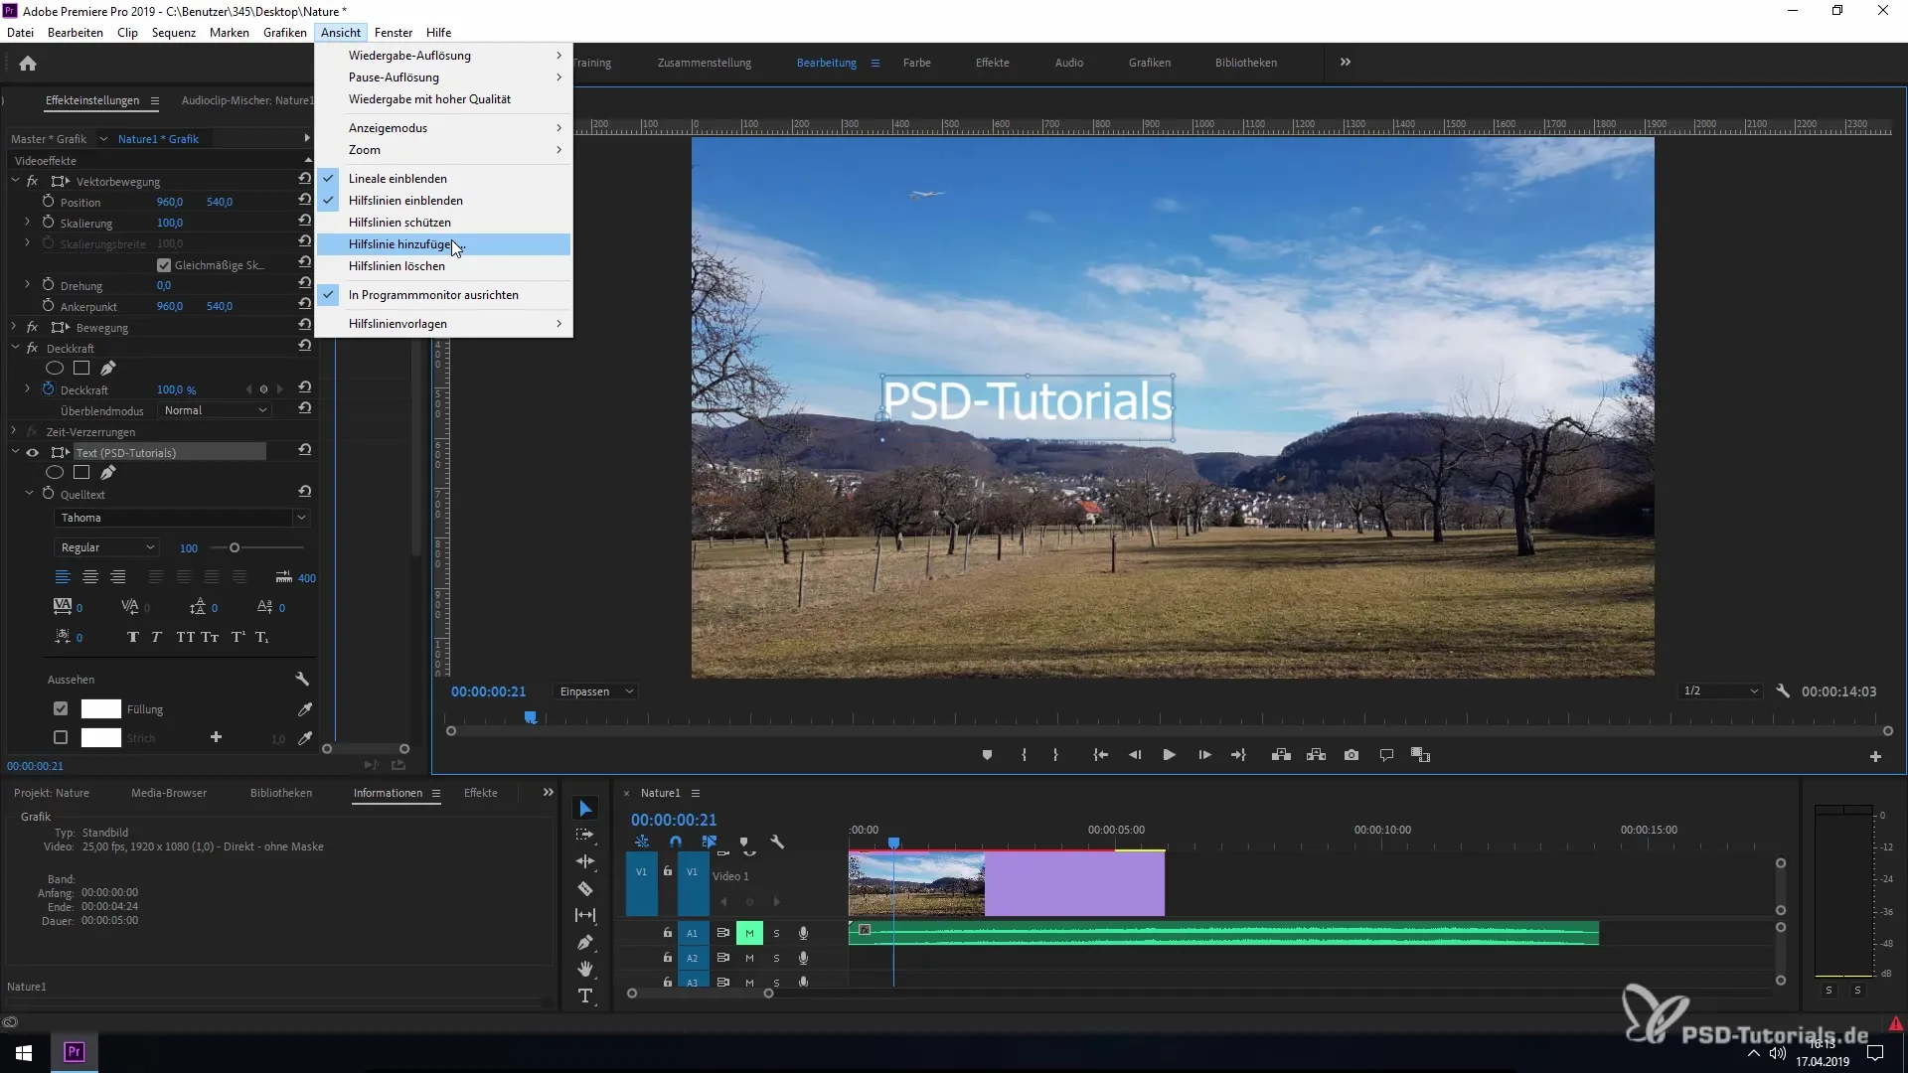Viewport: 1908px width, 1073px height.
Task: Open the Überblendmodus Normal dropdown
Action: coord(215,410)
